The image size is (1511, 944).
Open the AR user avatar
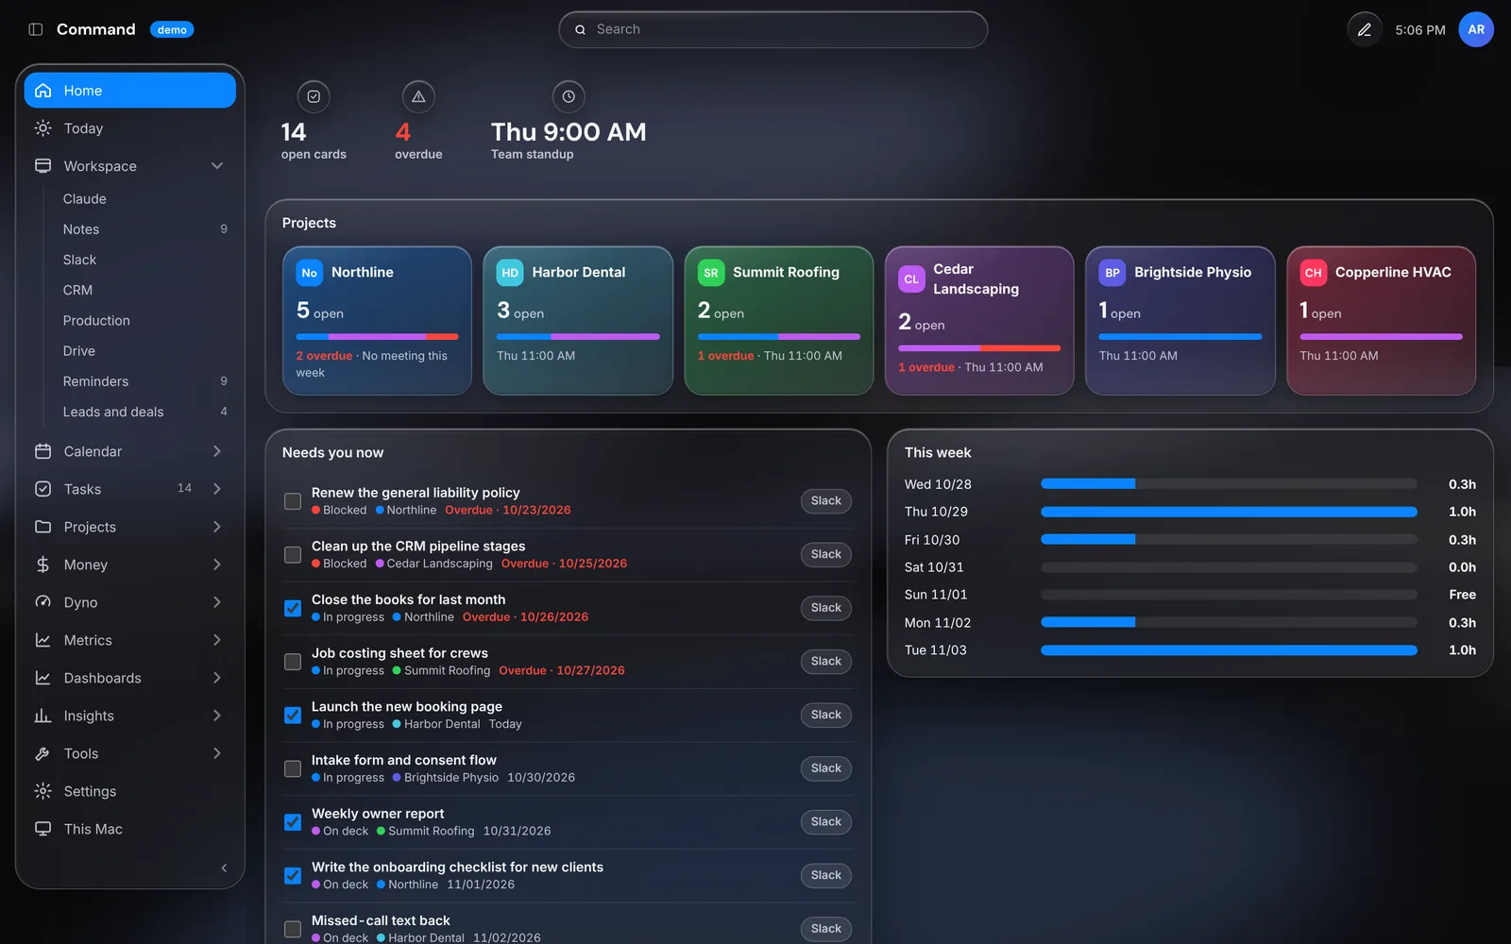pyautogui.click(x=1475, y=30)
